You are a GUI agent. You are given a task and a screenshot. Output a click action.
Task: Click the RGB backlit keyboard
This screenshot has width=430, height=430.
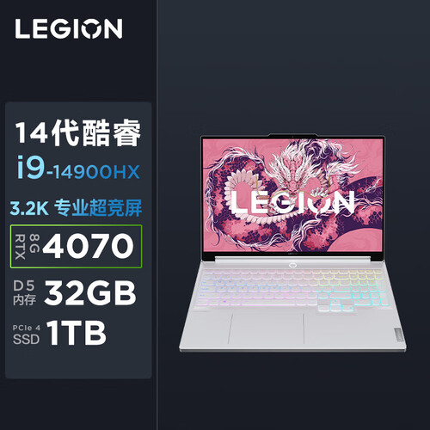pyautogui.click(x=292, y=290)
